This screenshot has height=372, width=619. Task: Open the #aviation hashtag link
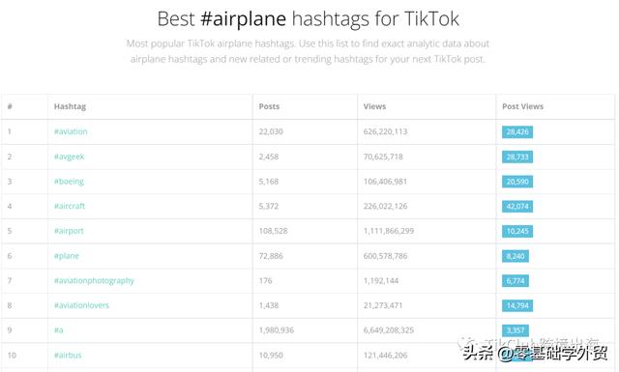tap(71, 131)
